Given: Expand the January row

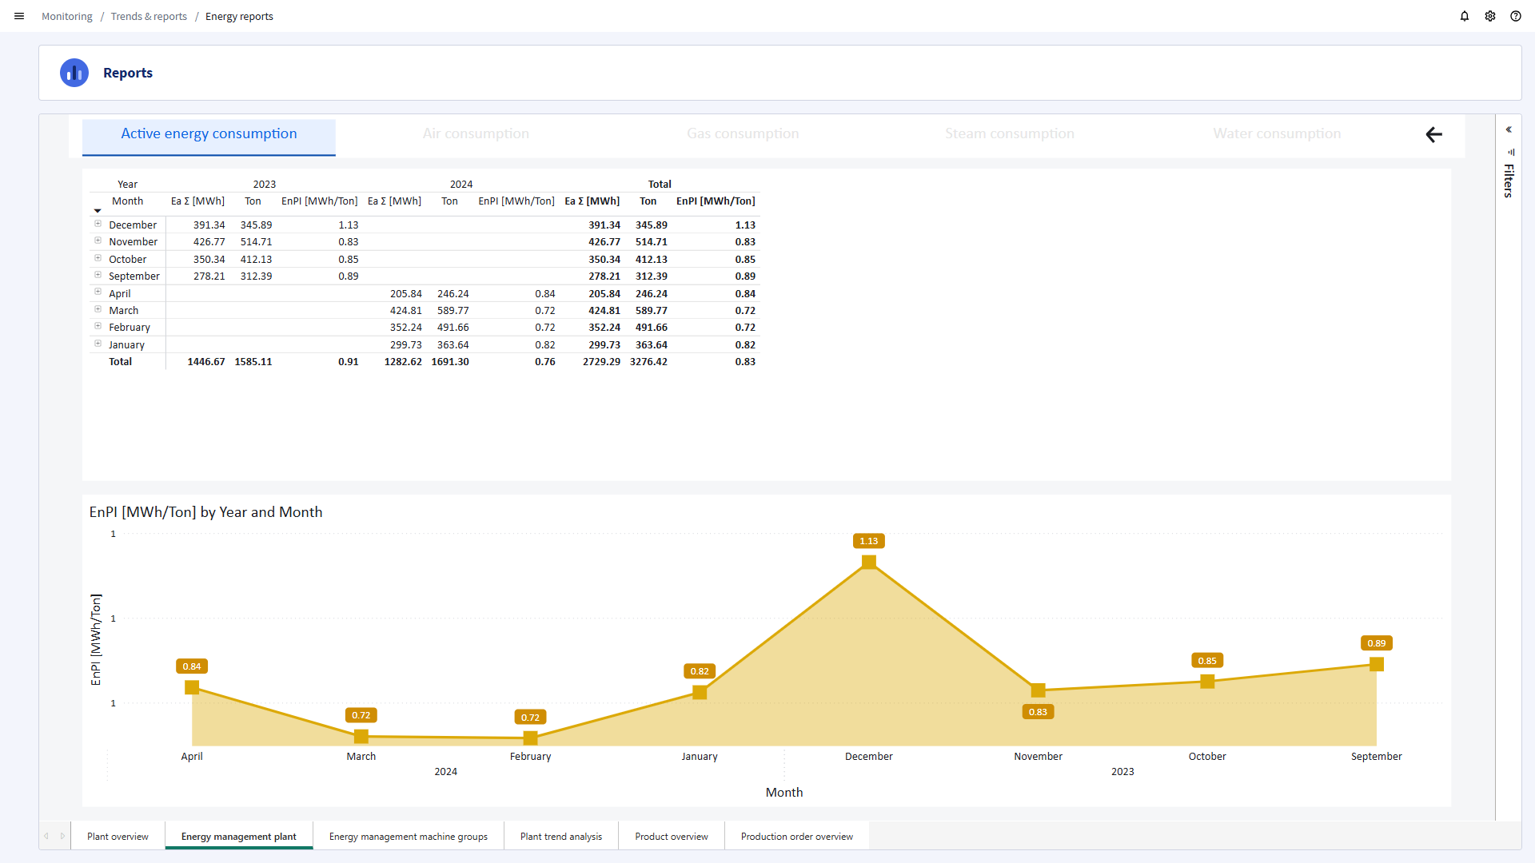Looking at the screenshot, I should [98, 344].
